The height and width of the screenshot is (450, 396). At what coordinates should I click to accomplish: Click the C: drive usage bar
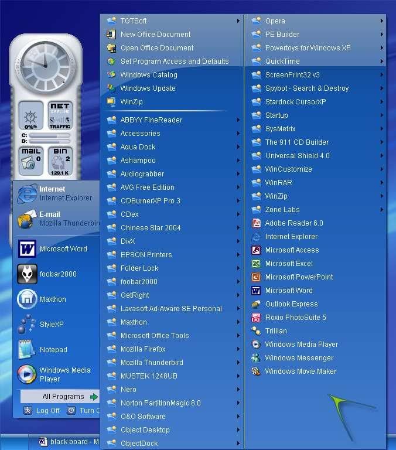50,135
